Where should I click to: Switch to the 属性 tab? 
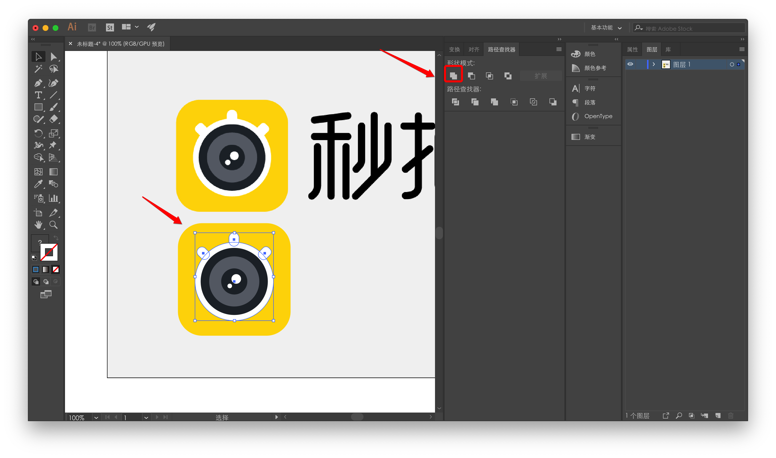[x=632, y=49]
